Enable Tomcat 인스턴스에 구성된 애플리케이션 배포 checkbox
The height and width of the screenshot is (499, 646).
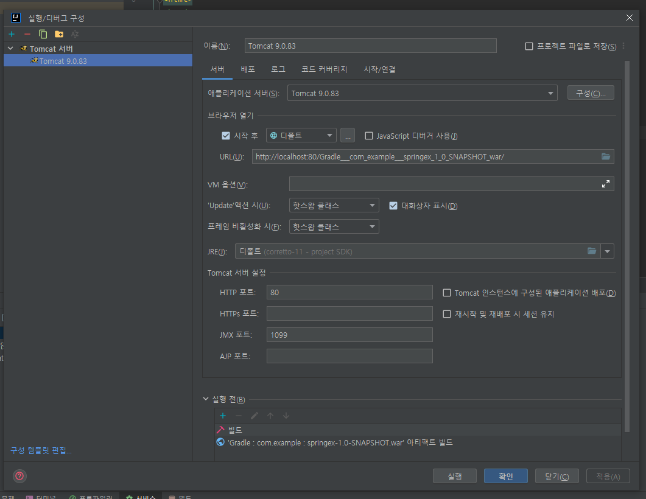click(446, 293)
